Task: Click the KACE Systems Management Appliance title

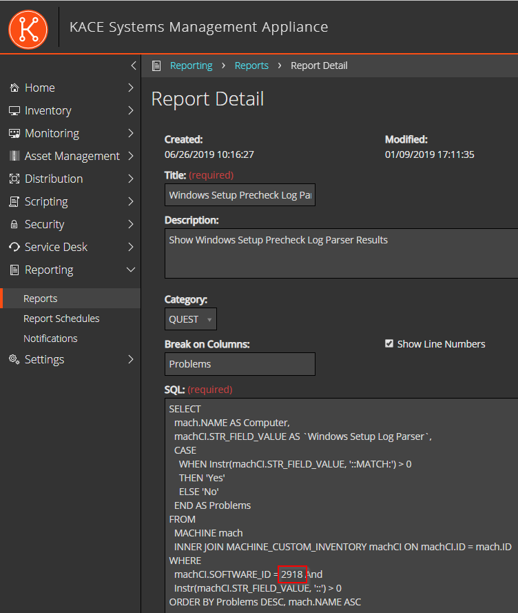Action: point(199,27)
